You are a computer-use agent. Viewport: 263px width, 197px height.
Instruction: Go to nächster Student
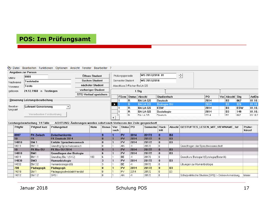pos(92,85)
